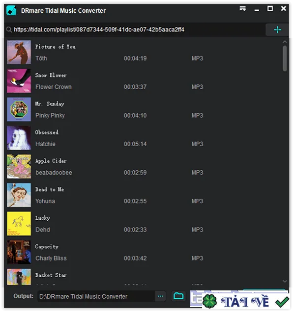Click the search magnifier icon
The width and height of the screenshot is (293, 312).
click(9, 29)
